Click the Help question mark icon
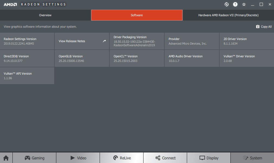Viewport: 274px width, 163px height. pyautogui.click(x=235, y=4)
